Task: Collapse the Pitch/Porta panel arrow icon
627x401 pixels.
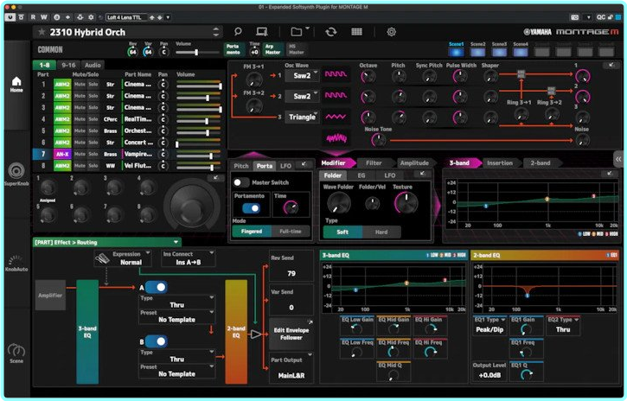Action: click(304, 163)
